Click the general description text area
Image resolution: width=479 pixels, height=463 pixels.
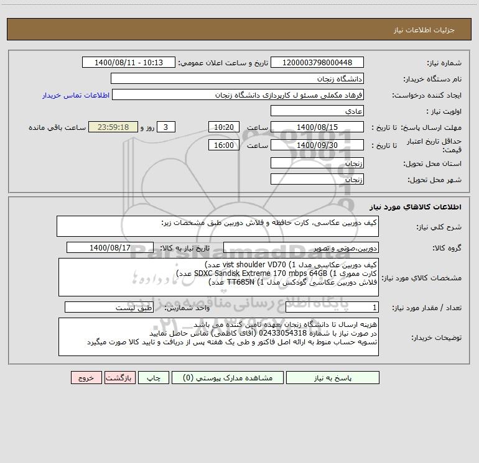click(218, 226)
